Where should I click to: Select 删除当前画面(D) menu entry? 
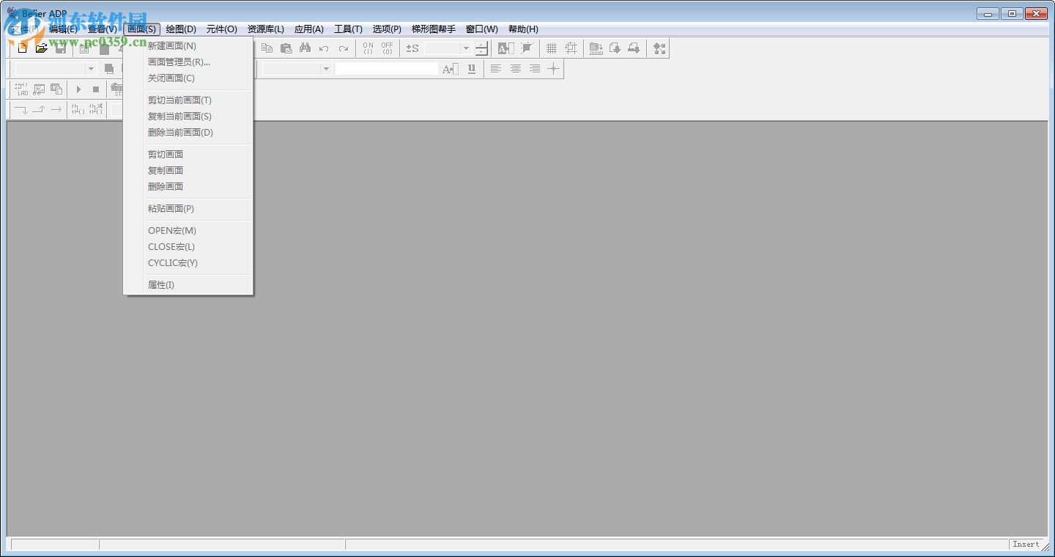[x=188, y=133]
